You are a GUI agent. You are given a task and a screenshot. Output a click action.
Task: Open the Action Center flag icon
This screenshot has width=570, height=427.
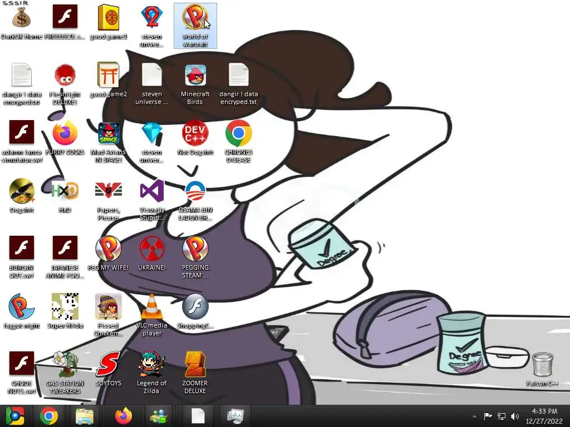(488, 416)
